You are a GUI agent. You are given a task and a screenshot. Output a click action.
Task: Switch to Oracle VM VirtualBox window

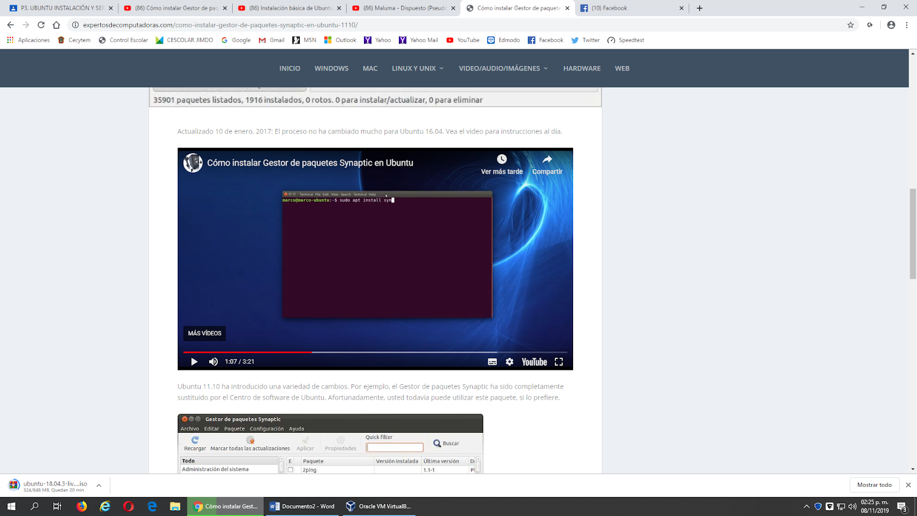[379, 506]
